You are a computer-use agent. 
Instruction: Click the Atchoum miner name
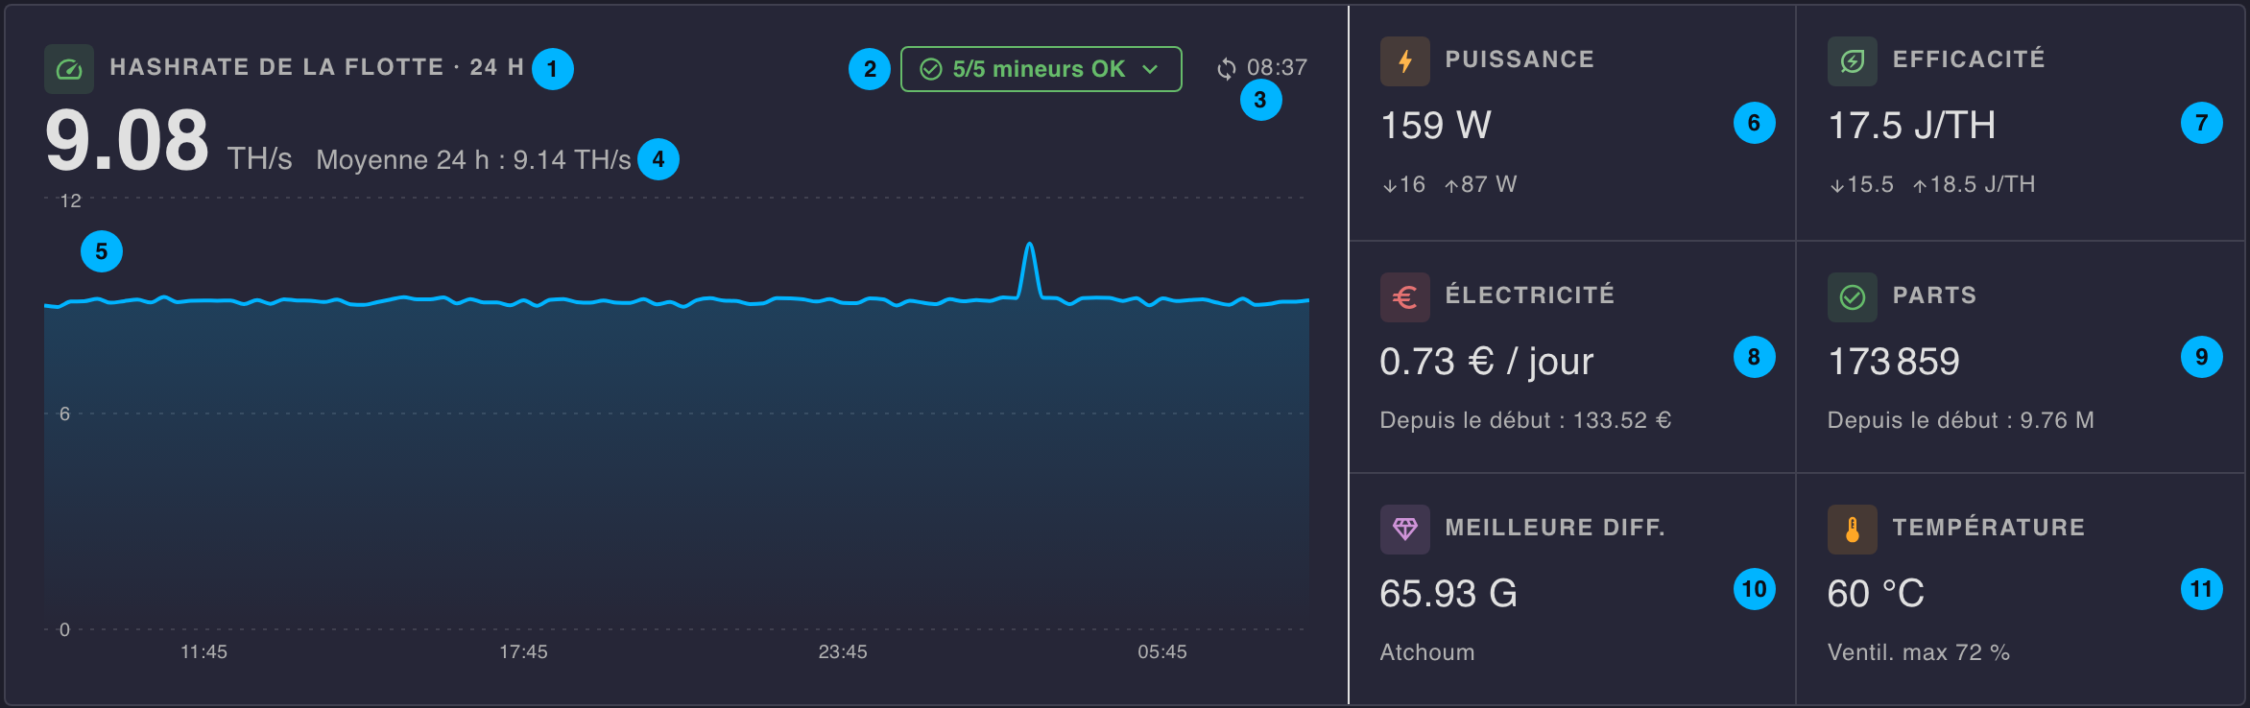[1427, 652]
